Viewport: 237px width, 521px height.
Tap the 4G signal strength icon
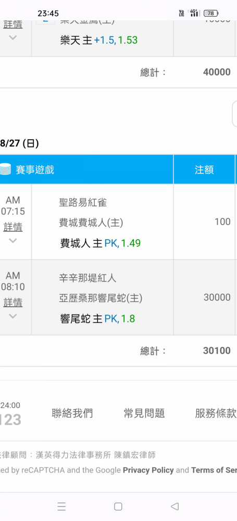point(194,13)
